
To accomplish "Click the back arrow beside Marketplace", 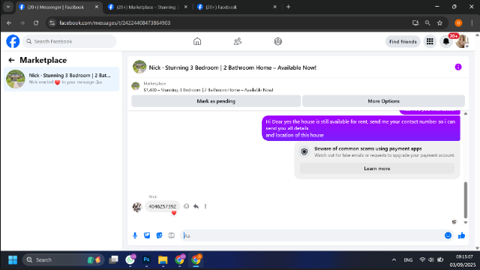I will pos(12,60).
